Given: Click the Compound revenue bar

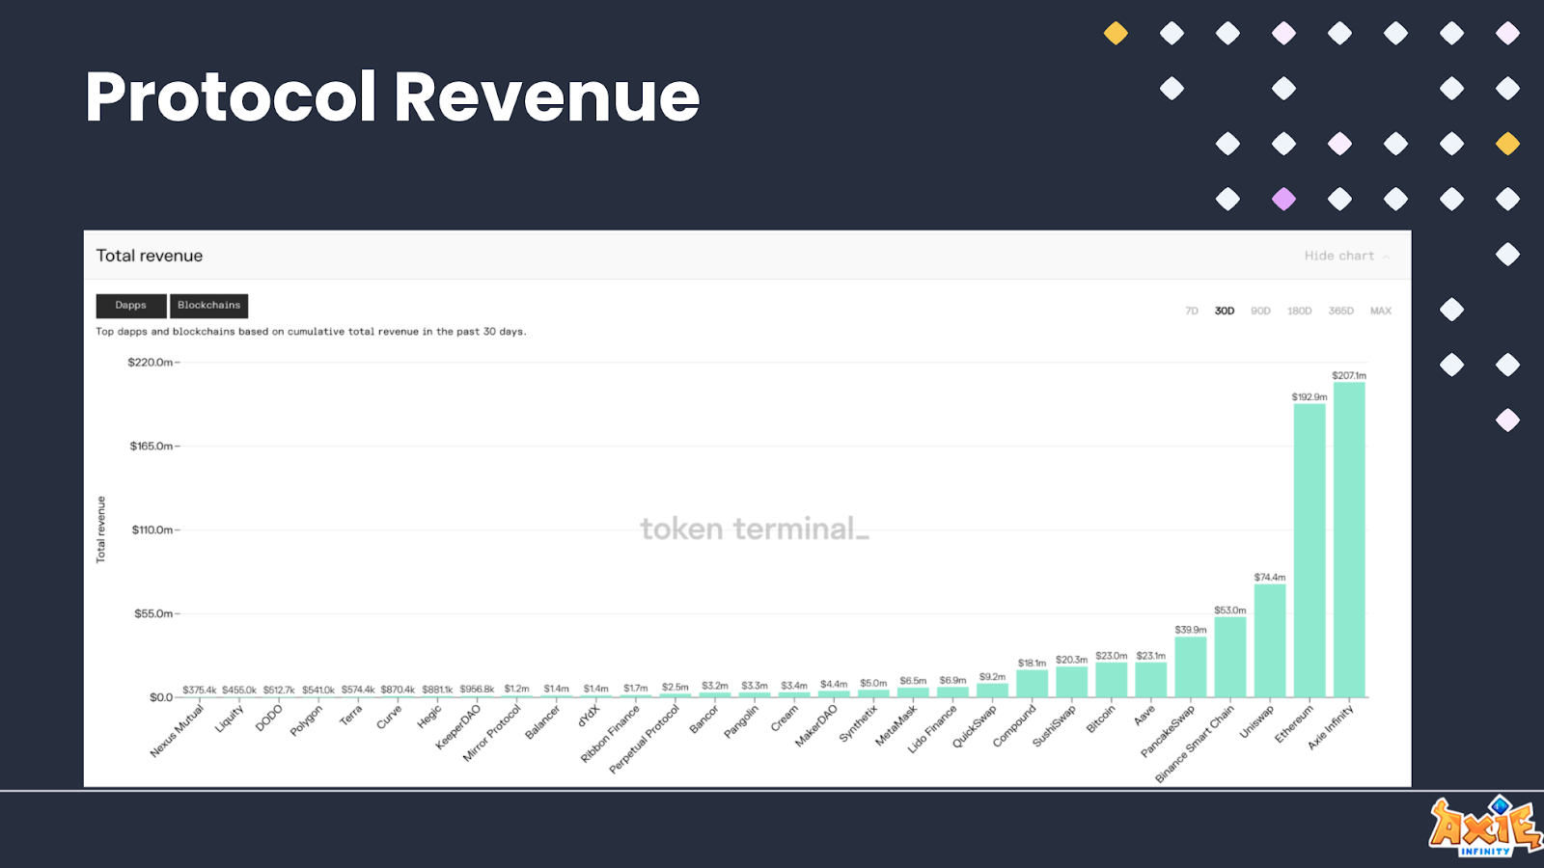Looking at the screenshot, I should (x=1033, y=684).
